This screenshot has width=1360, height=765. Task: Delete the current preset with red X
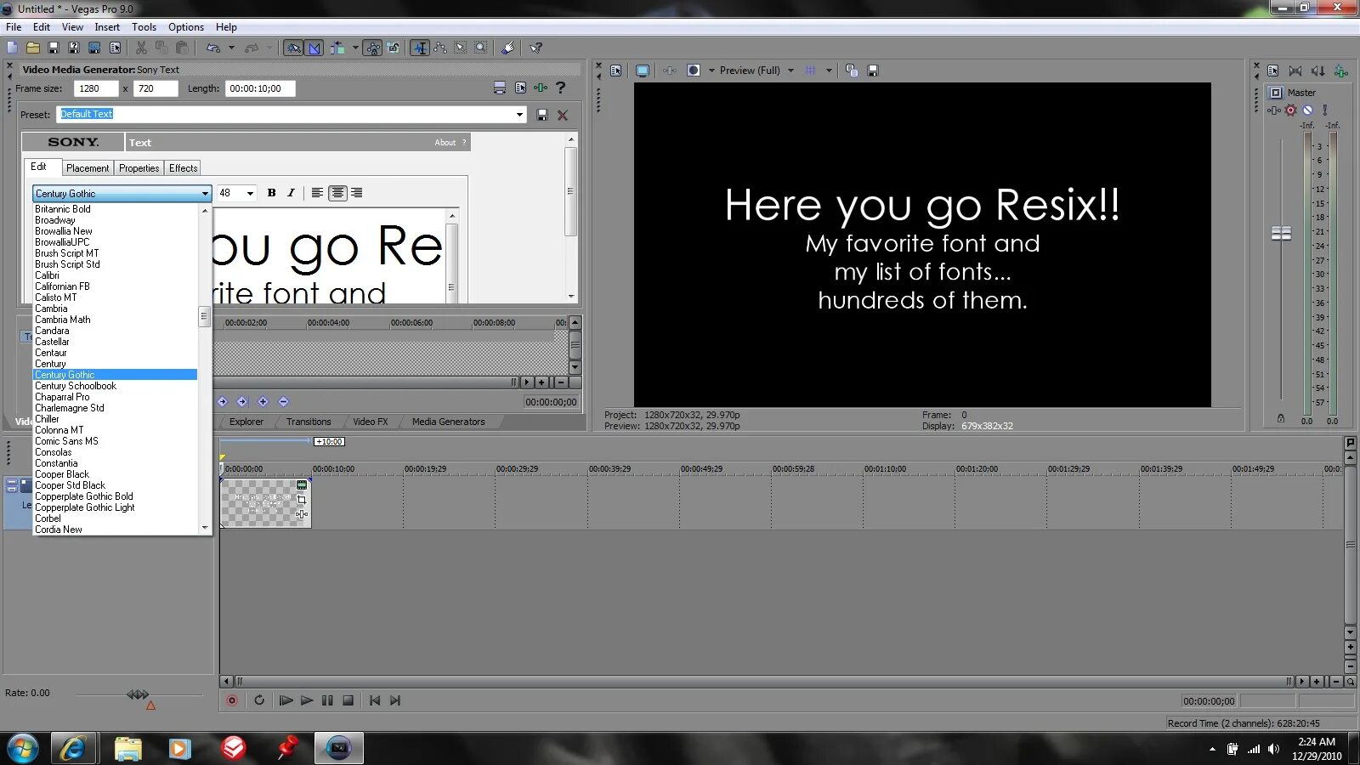coord(563,115)
